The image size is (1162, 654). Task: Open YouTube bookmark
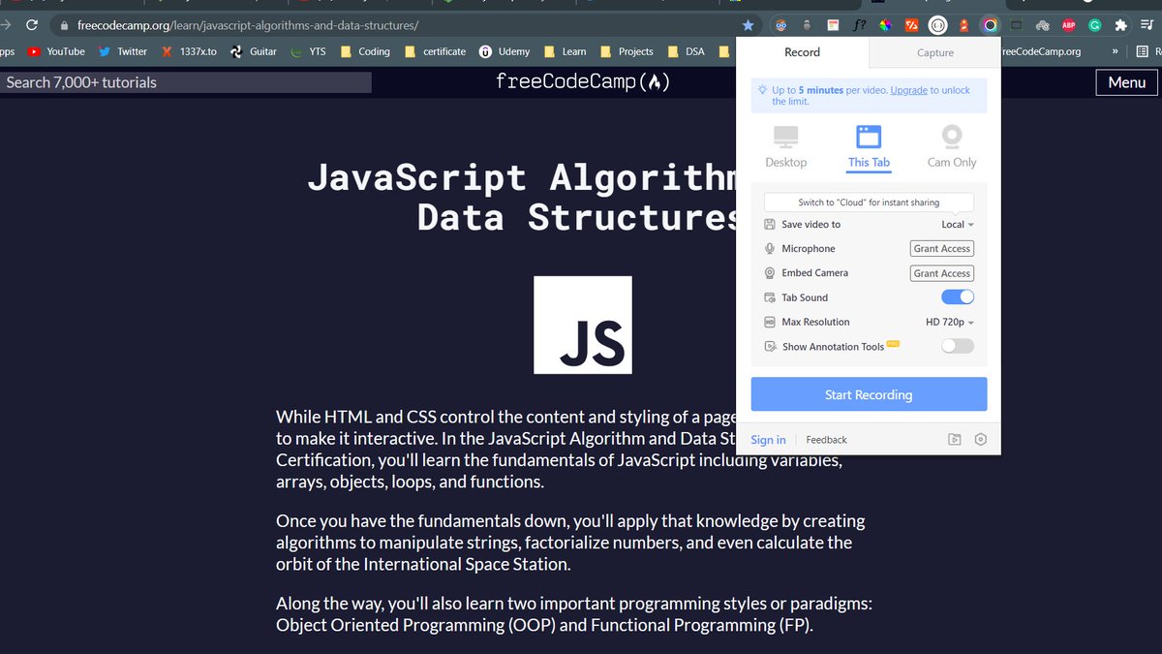[x=56, y=51]
